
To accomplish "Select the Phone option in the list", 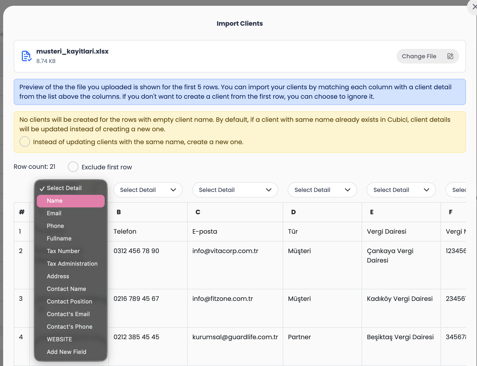I will tap(55, 226).
